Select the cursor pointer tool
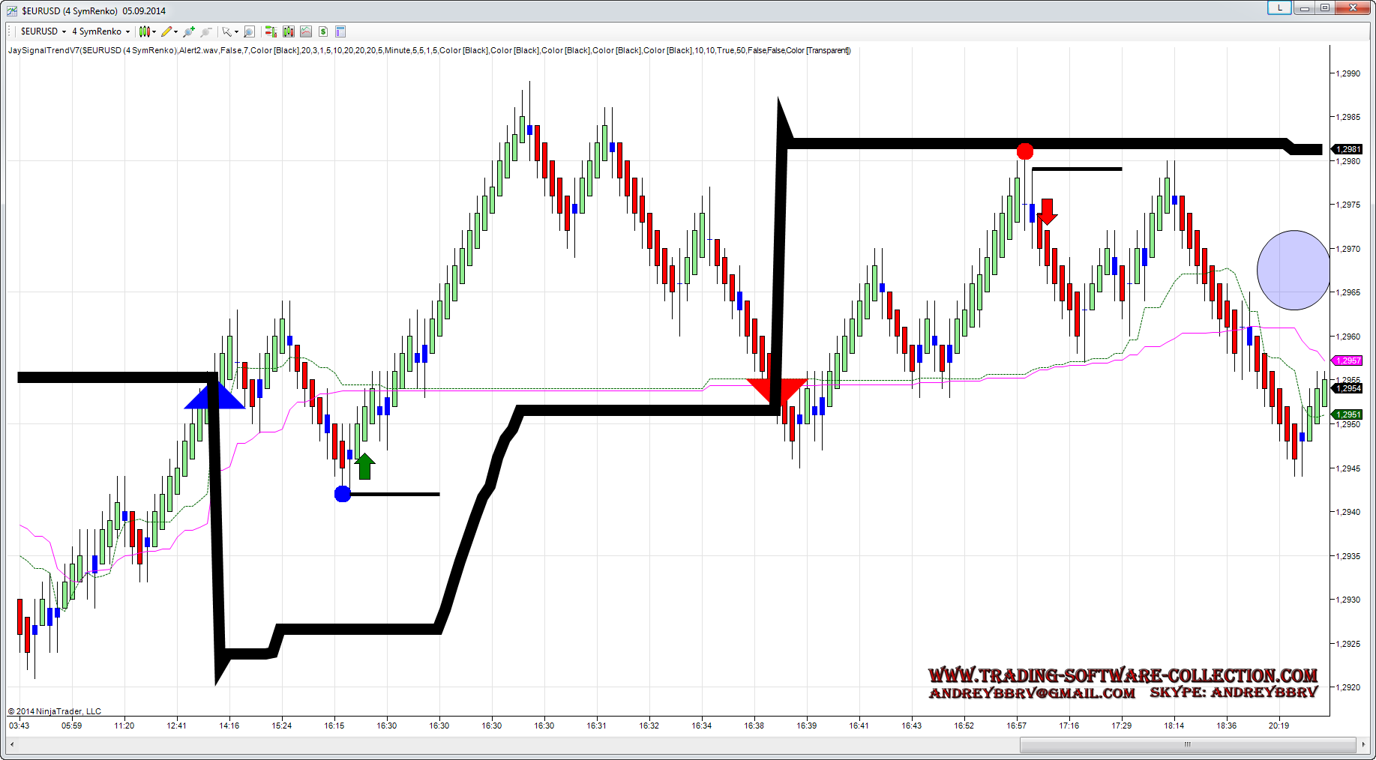This screenshot has height=760, width=1376. point(226,31)
